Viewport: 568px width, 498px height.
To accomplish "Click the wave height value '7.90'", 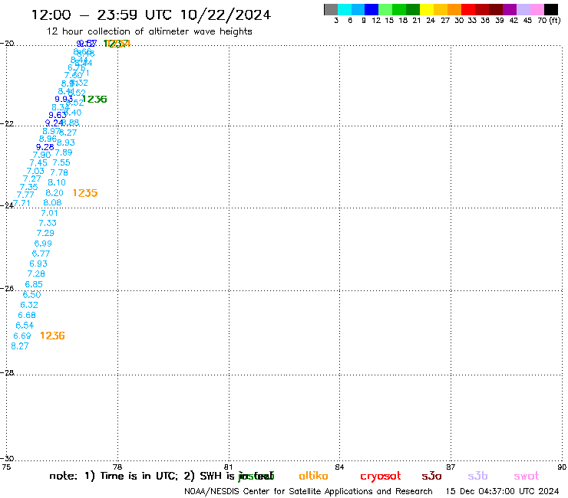I will tap(41, 156).
